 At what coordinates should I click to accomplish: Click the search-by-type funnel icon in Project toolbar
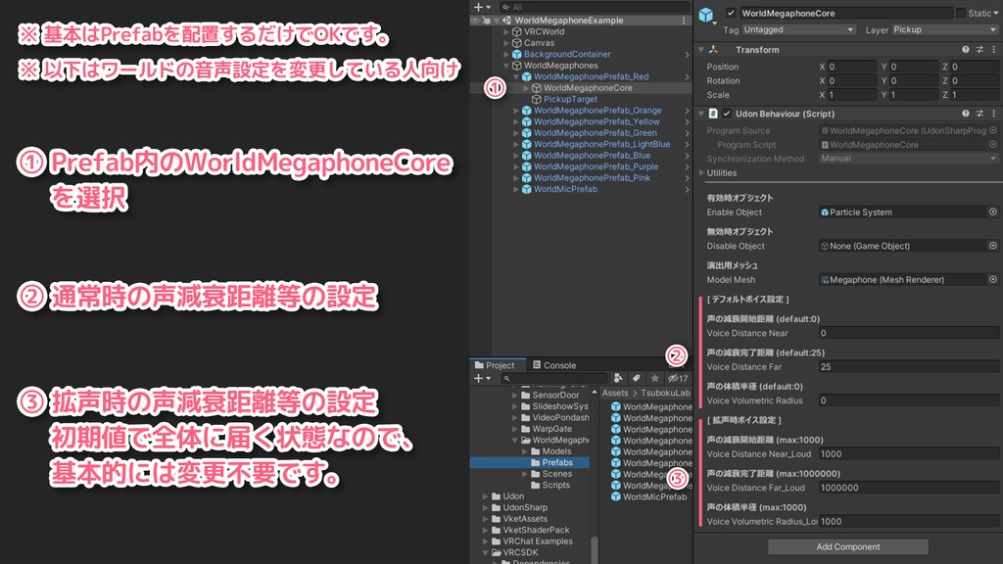coord(619,378)
